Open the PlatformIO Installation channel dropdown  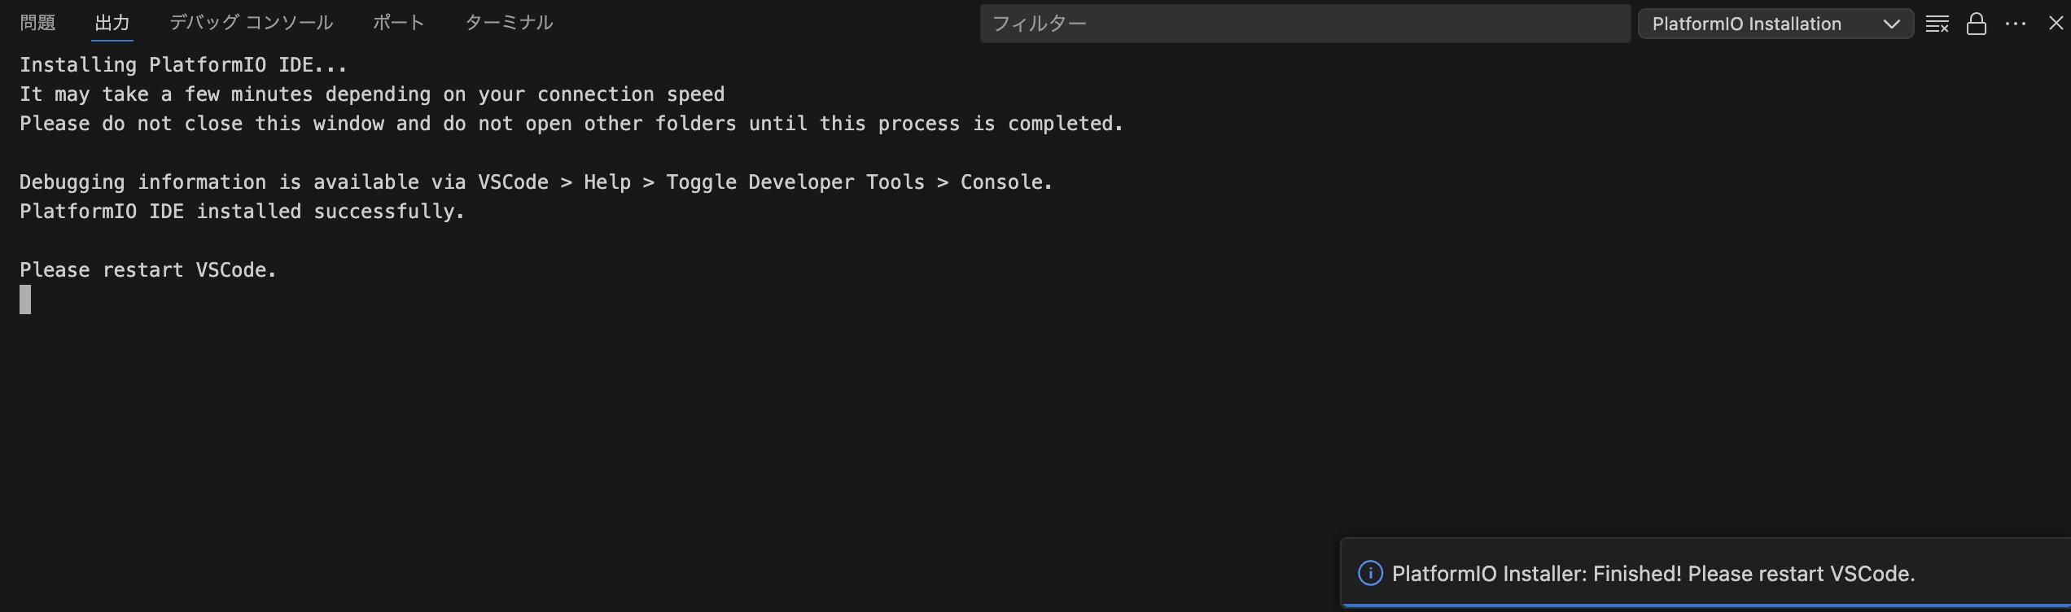pos(1775,24)
